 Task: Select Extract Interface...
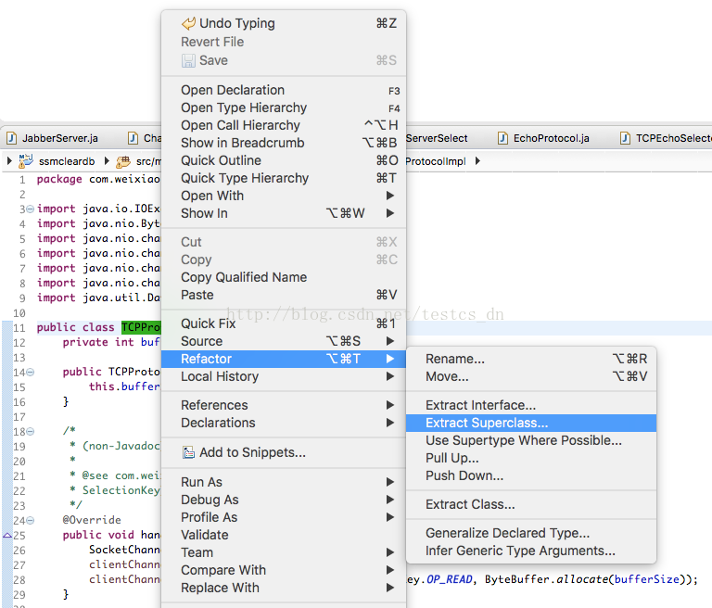[x=531, y=405]
